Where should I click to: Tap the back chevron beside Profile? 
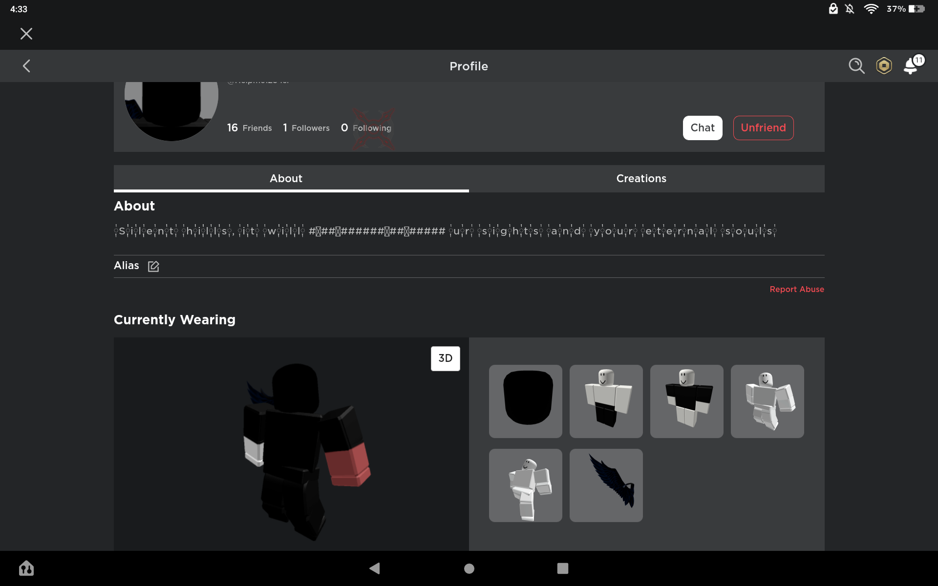27,66
